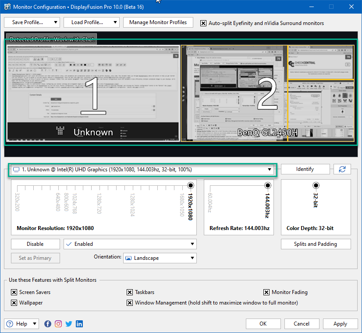Screen dimensions: 362x333
Task: Click the OK button
Action: (x=263, y=324)
